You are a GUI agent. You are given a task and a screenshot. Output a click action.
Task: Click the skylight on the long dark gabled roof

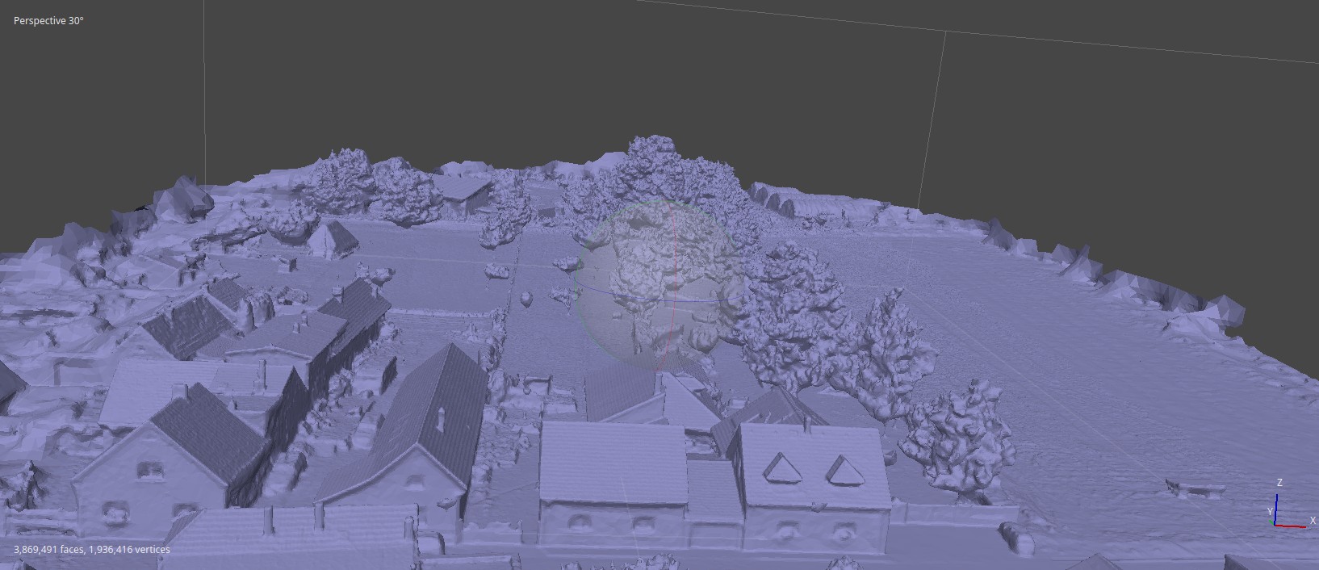[441, 418]
